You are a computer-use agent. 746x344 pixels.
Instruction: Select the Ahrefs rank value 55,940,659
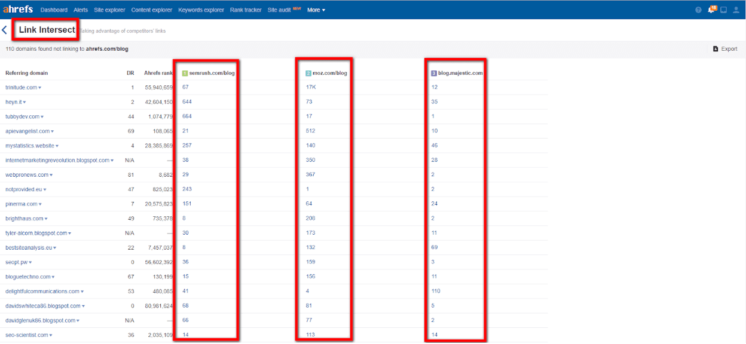[159, 87]
